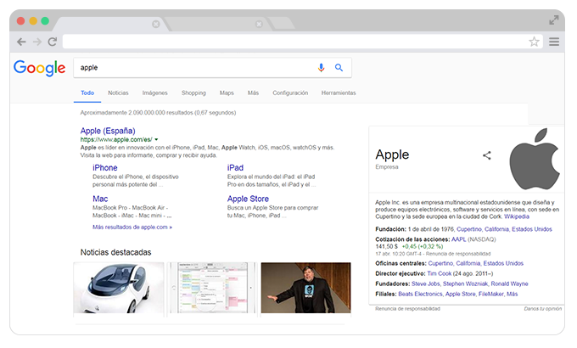Image resolution: width=577 pixels, height=348 pixels.
Task: Open the Beats Electronics link
Action: tap(420, 295)
